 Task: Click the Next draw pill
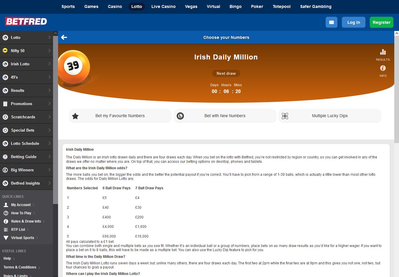click(226, 73)
